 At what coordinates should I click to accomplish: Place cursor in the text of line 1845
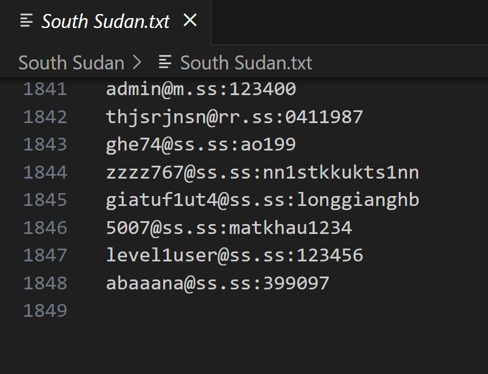[x=262, y=200]
